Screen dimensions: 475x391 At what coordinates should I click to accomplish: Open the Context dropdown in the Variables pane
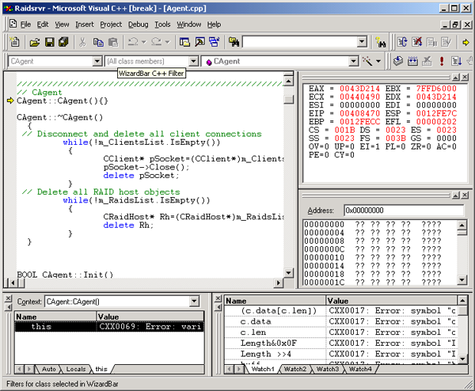(x=194, y=302)
